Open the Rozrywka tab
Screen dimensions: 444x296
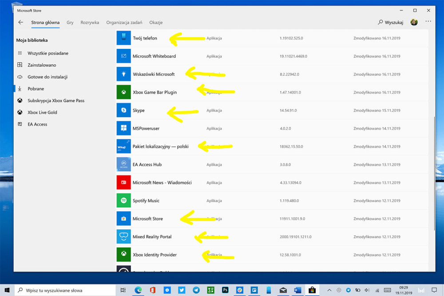(x=90, y=22)
